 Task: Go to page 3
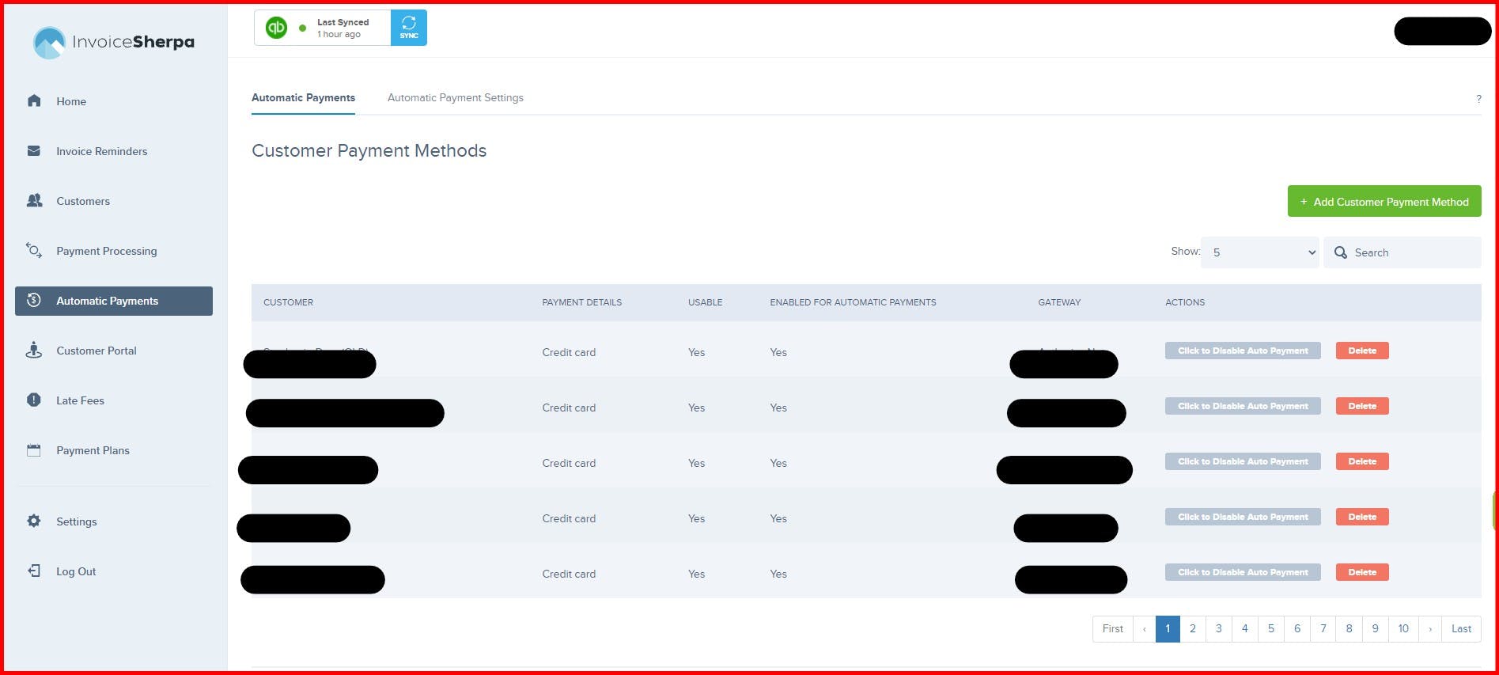[x=1219, y=629]
